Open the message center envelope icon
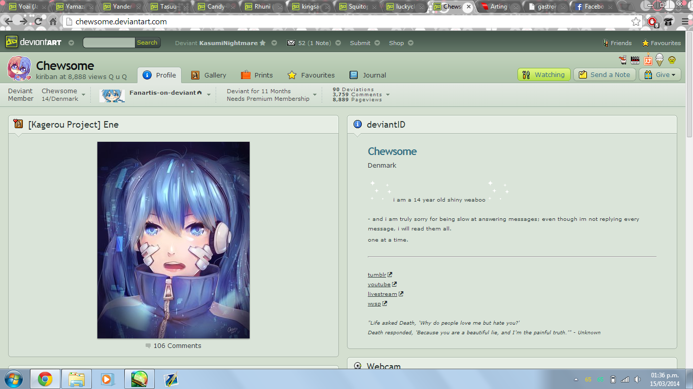693x389 pixels. tap(291, 43)
